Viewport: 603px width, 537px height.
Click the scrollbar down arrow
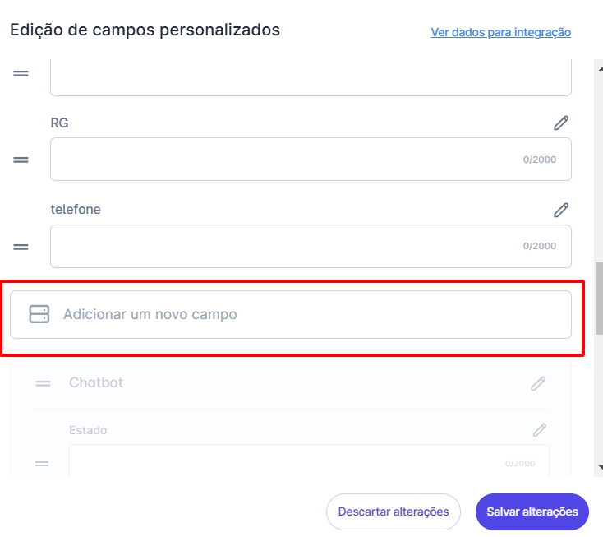tap(598, 467)
